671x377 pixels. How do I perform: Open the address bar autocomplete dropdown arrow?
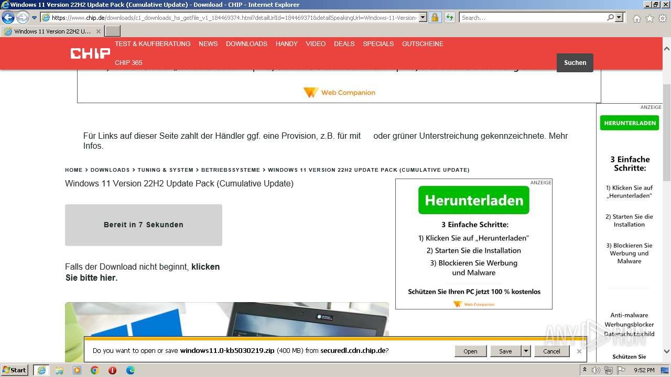[x=423, y=17]
